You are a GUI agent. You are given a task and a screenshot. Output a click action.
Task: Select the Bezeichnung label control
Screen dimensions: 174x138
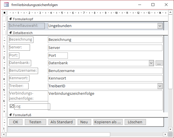[21, 40]
